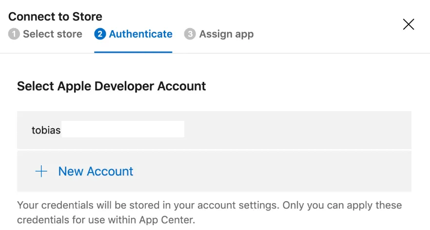
Task: Jump to the Assign app step
Action: pos(226,34)
